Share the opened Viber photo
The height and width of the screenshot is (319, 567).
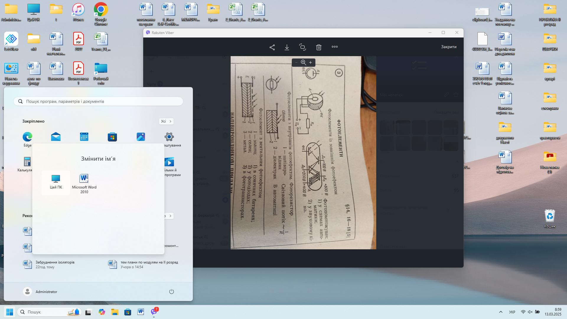pyautogui.click(x=272, y=47)
